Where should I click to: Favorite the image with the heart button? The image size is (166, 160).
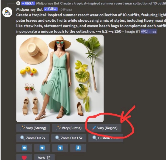[24, 157]
